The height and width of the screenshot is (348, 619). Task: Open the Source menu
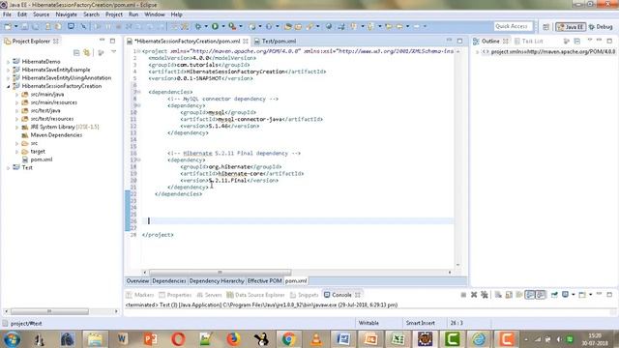[41, 14]
